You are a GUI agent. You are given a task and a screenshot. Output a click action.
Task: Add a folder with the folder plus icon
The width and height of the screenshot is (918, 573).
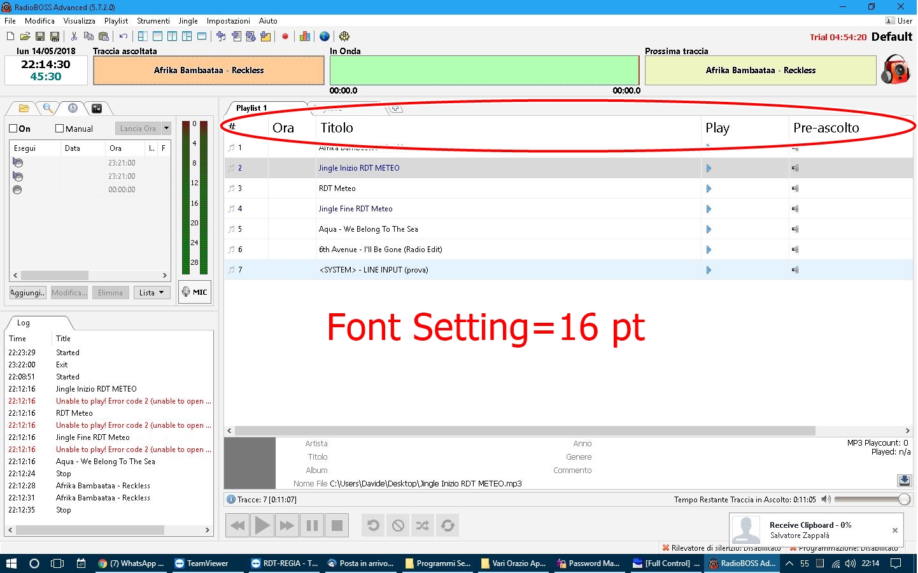(x=265, y=36)
